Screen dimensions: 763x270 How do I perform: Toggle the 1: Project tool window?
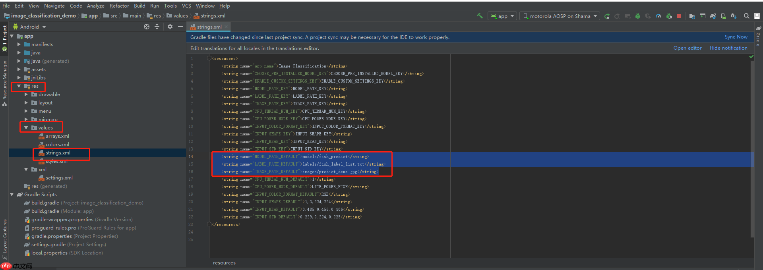(4, 36)
